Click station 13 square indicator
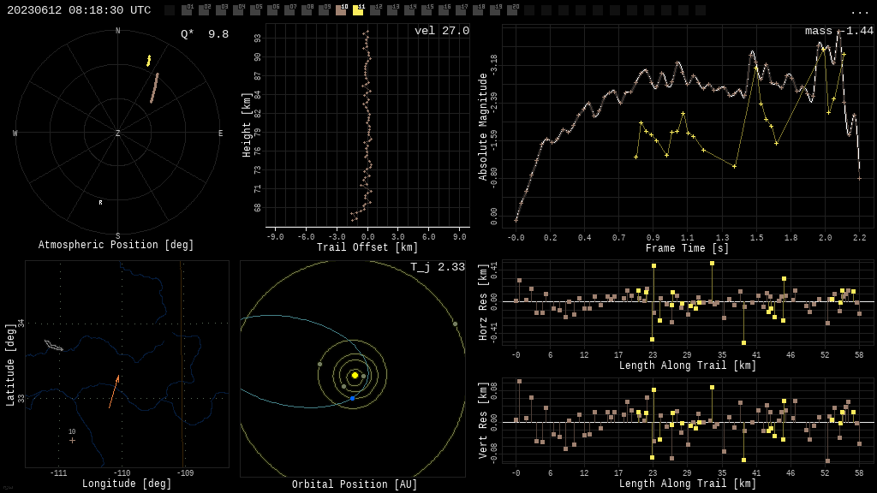877x493 pixels. (x=392, y=10)
